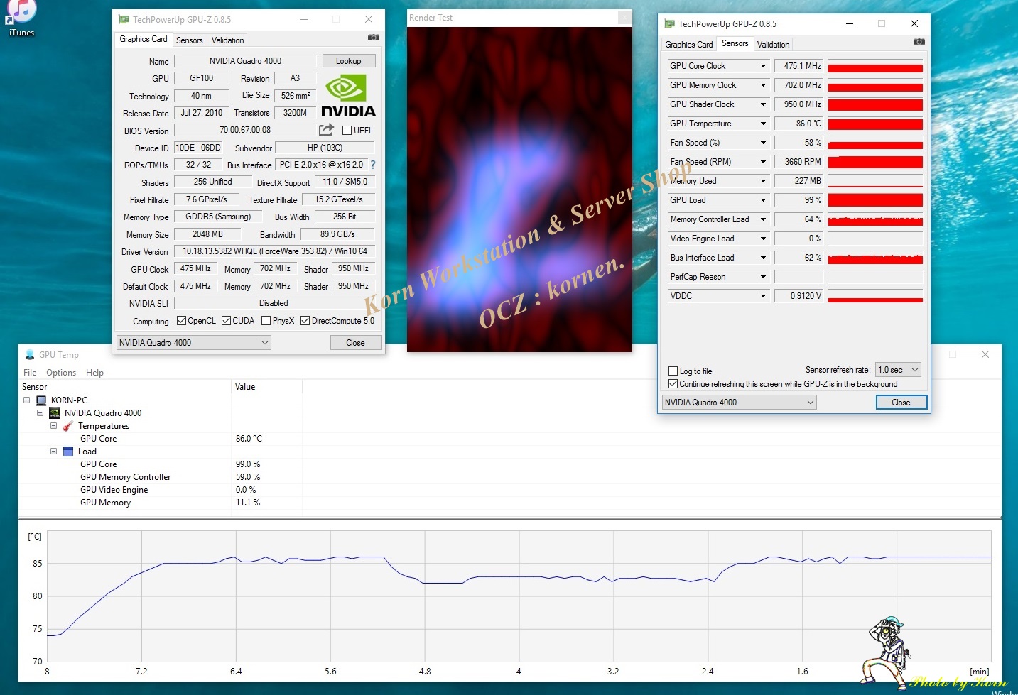
Task: Collapse the Load tree node
Action: click(53, 452)
